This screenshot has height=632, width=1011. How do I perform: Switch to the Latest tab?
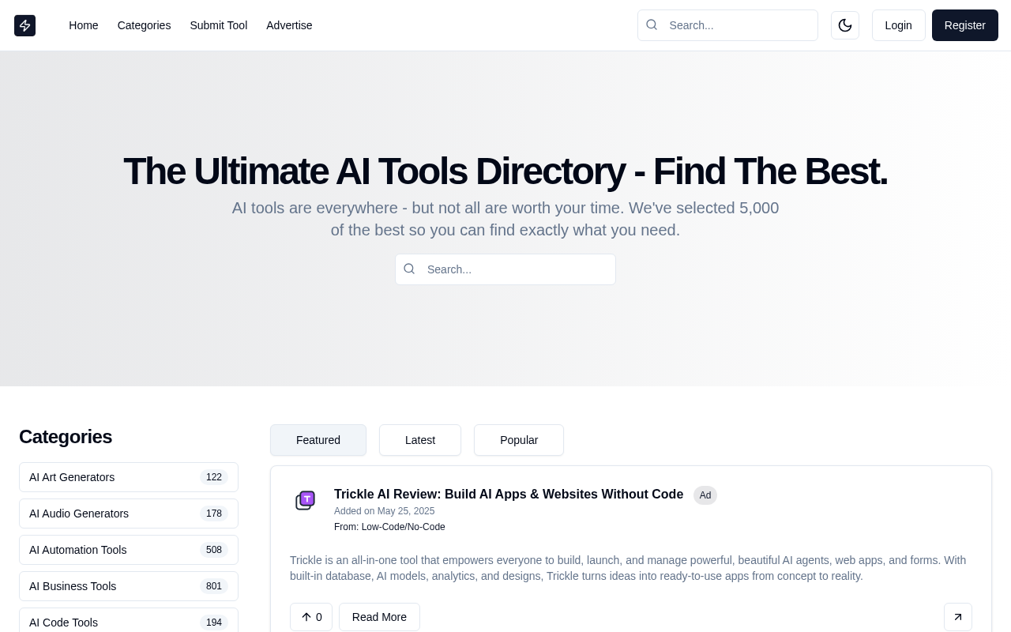point(419,439)
